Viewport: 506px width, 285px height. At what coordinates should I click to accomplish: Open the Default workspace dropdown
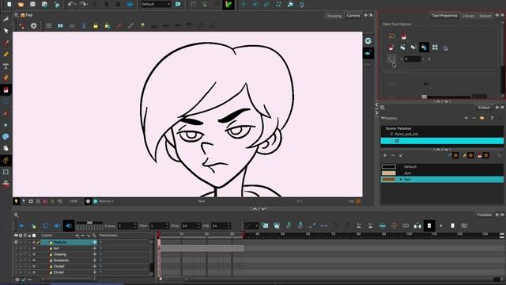click(156, 4)
